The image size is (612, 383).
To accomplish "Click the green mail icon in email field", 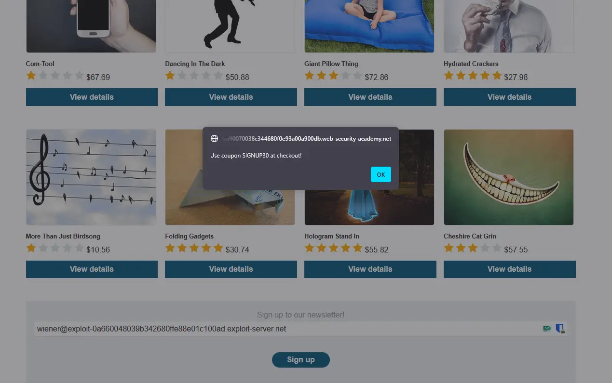I will point(546,329).
